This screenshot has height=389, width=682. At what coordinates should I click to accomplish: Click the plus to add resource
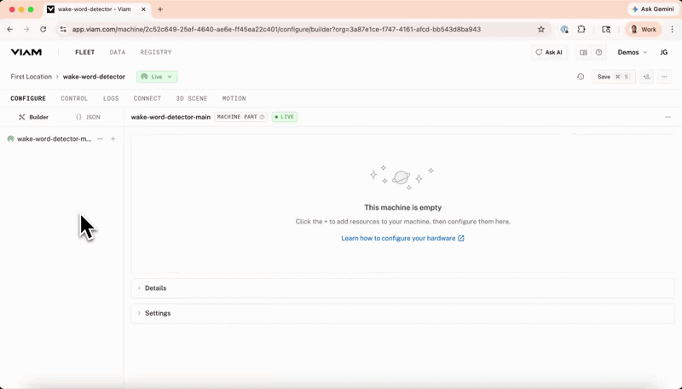tap(113, 139)
